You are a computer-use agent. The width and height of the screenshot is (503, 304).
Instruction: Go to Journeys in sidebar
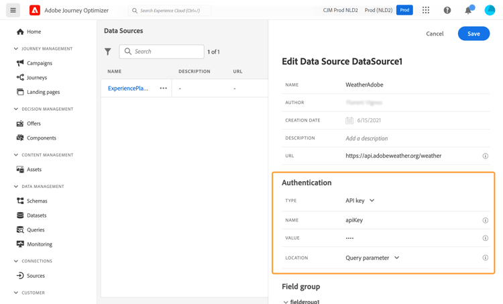coord(37,78)
